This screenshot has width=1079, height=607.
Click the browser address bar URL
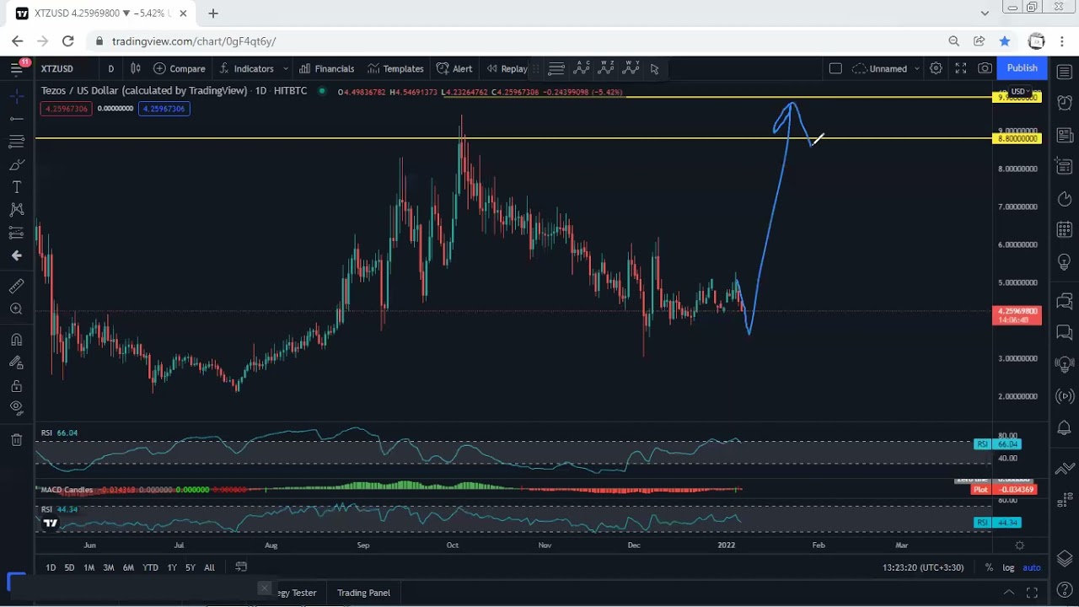pyautogui.click(x=194, y=41)
